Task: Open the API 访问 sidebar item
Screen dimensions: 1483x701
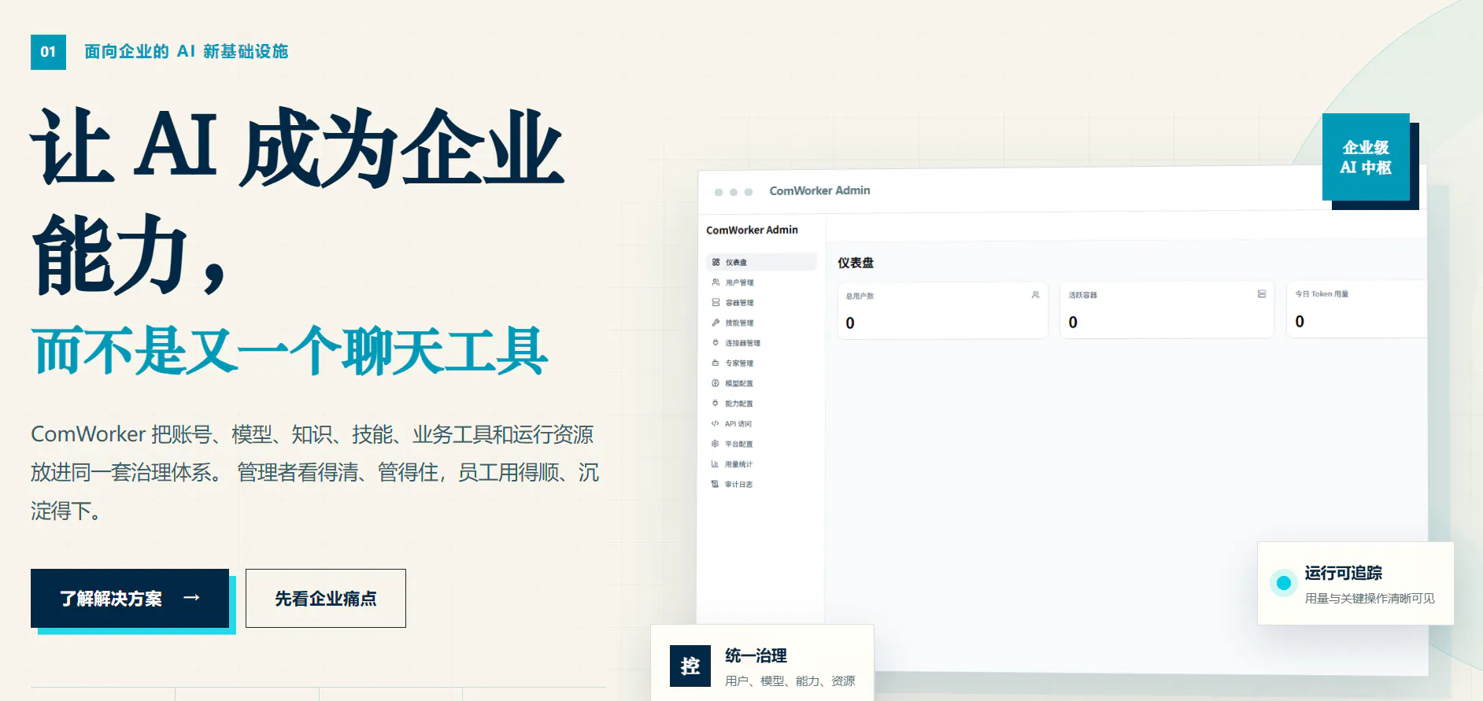Action: 760,423
